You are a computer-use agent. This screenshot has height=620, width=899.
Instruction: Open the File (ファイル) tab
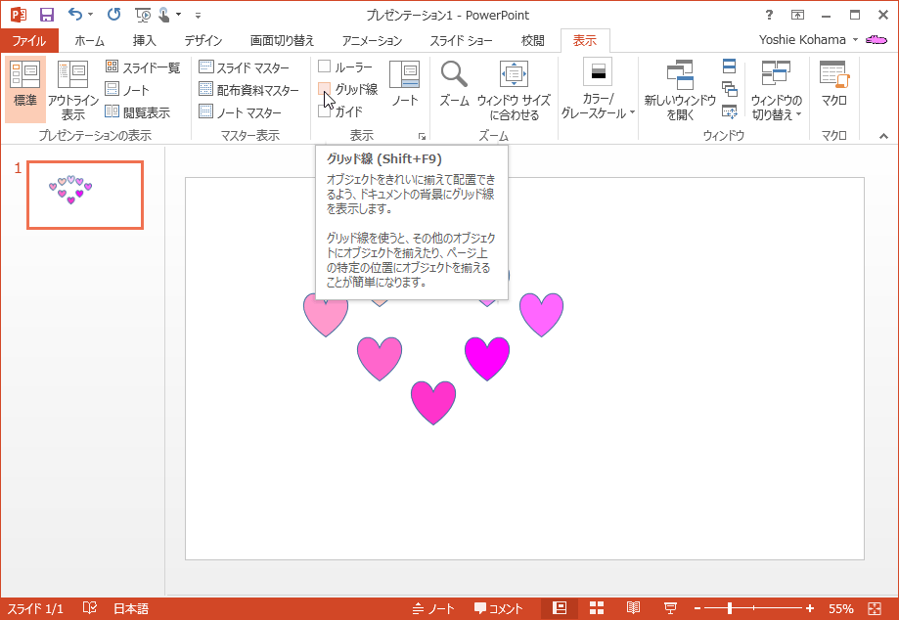pyautogui.click(x=29, y=41)
